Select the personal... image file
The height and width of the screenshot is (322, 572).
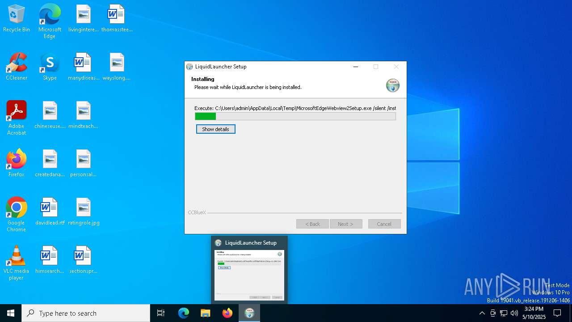83,164
